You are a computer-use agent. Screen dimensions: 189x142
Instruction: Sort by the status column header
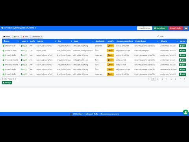24,41
